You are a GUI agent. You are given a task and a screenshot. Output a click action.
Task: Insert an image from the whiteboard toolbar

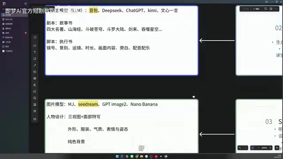(x=35, y=105)
